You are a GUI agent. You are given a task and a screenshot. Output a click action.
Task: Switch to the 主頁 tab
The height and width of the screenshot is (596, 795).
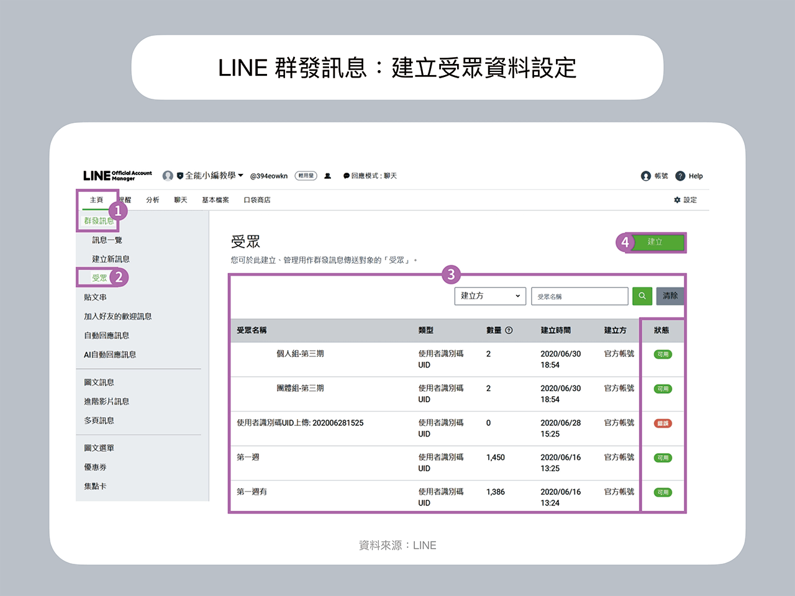(x=96, y=200)
